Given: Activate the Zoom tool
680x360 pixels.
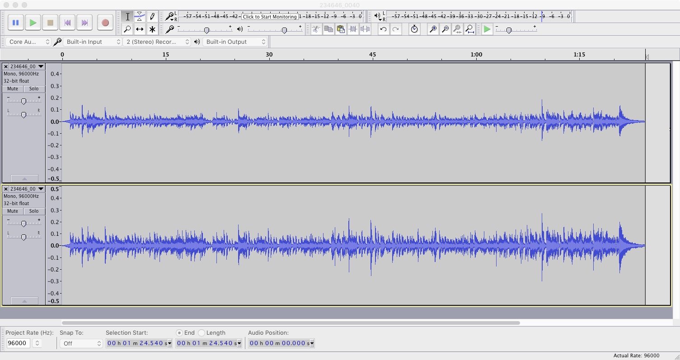Looking at the screenshot, I should [x=128, y=29].
